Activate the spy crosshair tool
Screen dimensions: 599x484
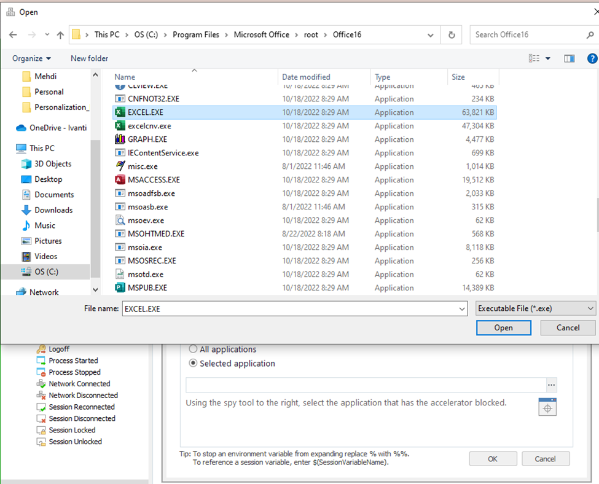(547, 407)
